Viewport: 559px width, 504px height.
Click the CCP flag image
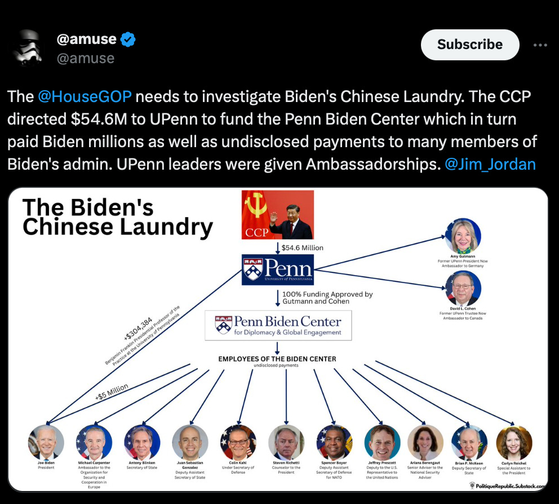pyautogui.click(x=278, y=215)
